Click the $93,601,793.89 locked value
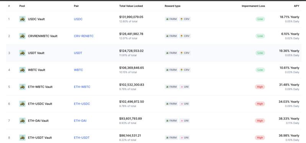Screen dimensions: 306x143 pos(130,118)
